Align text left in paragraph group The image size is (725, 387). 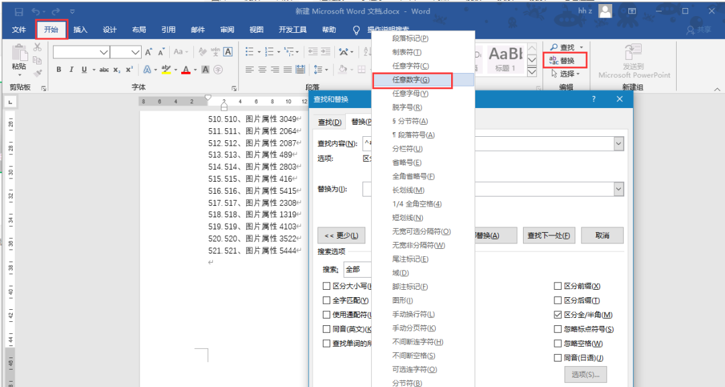[x=250, y=70]
